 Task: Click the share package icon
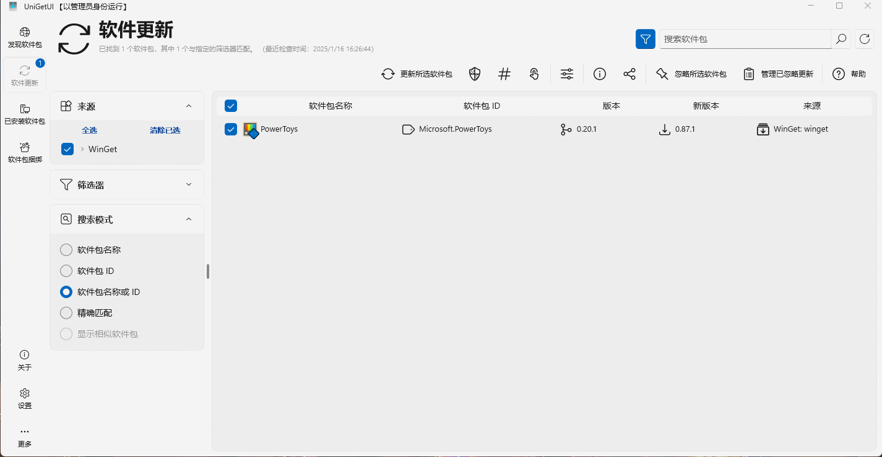tap(629, 74)
